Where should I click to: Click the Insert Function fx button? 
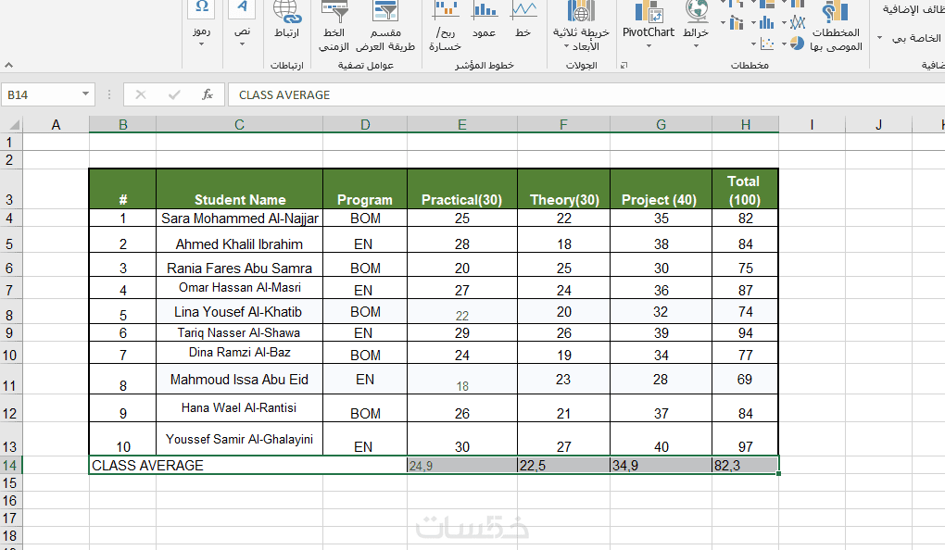(208, 94)
